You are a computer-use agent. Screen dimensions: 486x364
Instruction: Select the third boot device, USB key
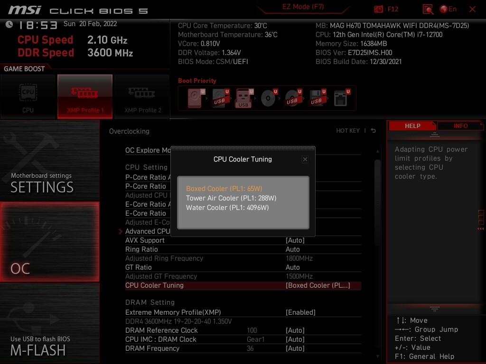(x=244, y=99)
